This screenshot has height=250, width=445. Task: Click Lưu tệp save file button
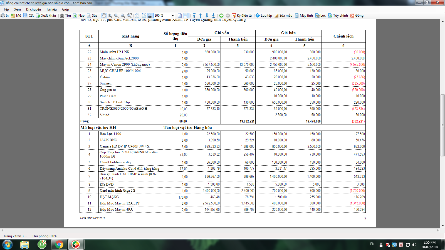point(264,16)
